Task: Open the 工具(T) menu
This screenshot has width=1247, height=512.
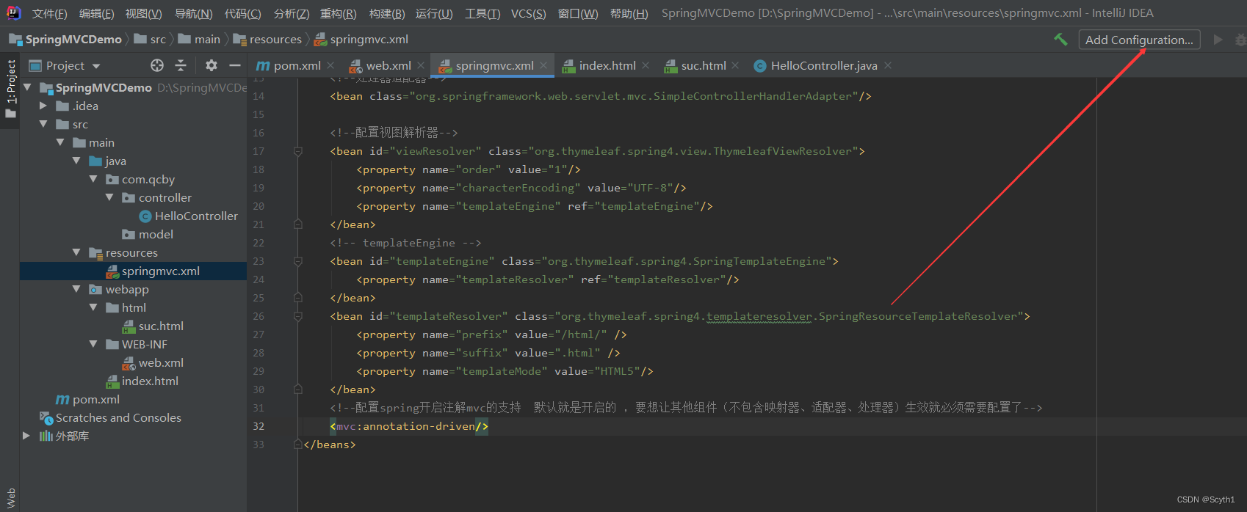Action: point(482,13)
